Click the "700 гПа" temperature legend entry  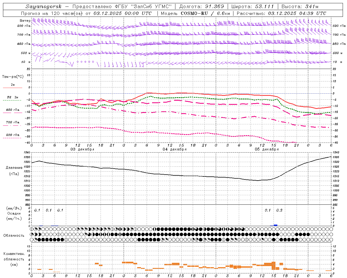[x=12, y=122]
